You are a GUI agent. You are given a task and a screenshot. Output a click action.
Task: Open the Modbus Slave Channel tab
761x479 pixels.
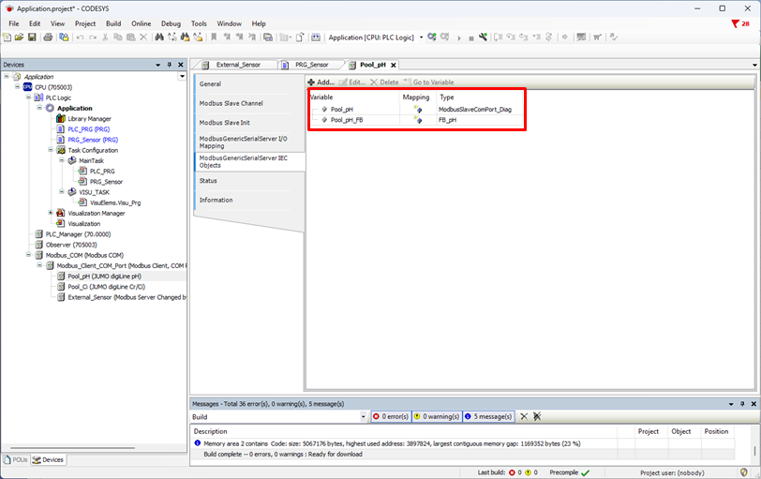click(x=231, y=103)
